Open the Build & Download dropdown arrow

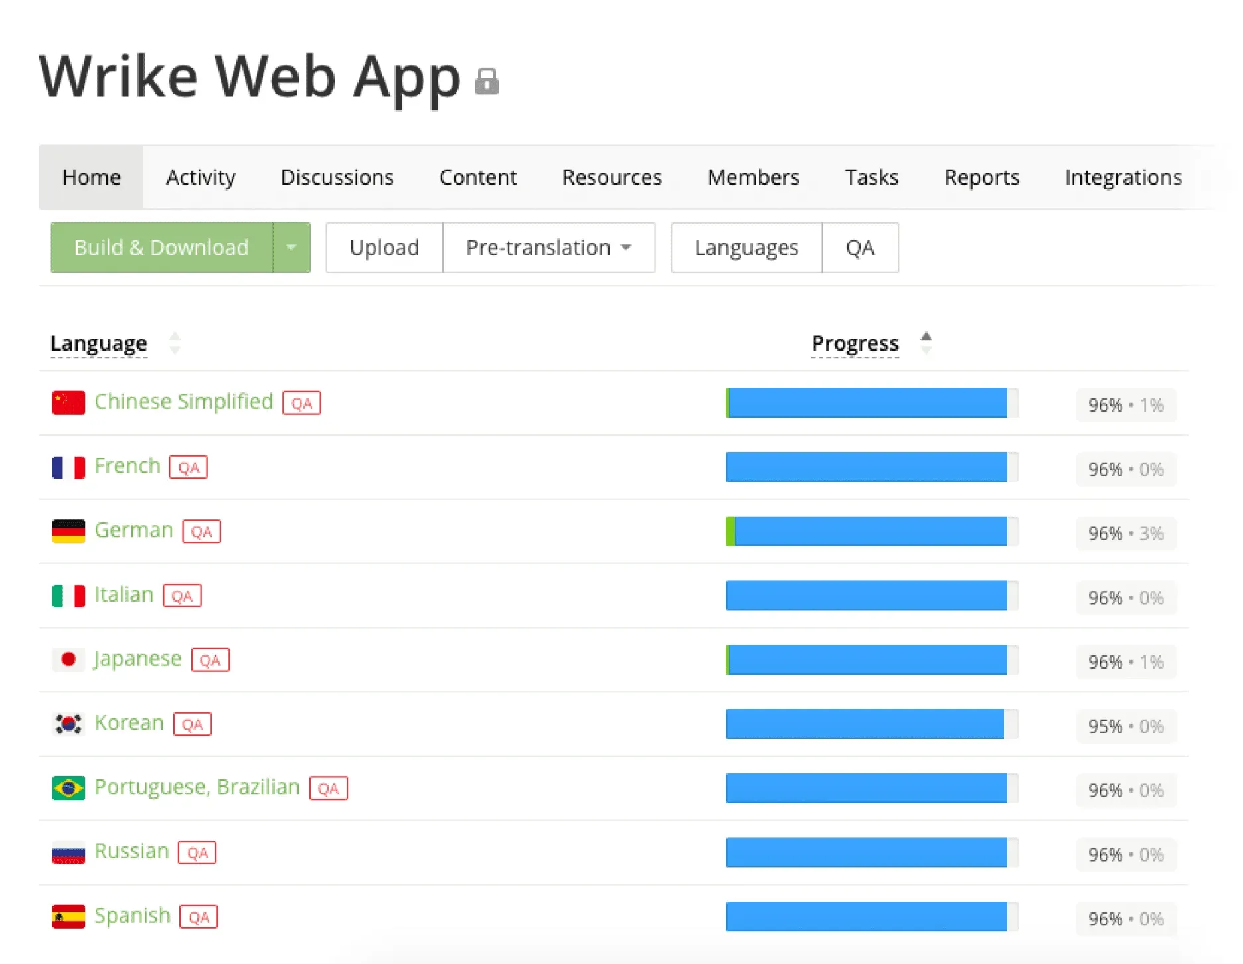(291, 247)
